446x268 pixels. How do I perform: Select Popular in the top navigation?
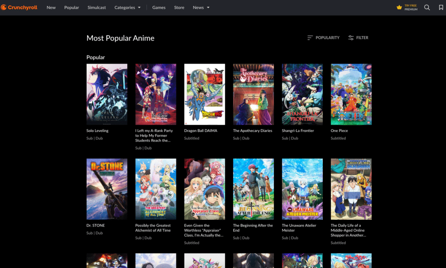pyautogui.click(x=72, y=8)
